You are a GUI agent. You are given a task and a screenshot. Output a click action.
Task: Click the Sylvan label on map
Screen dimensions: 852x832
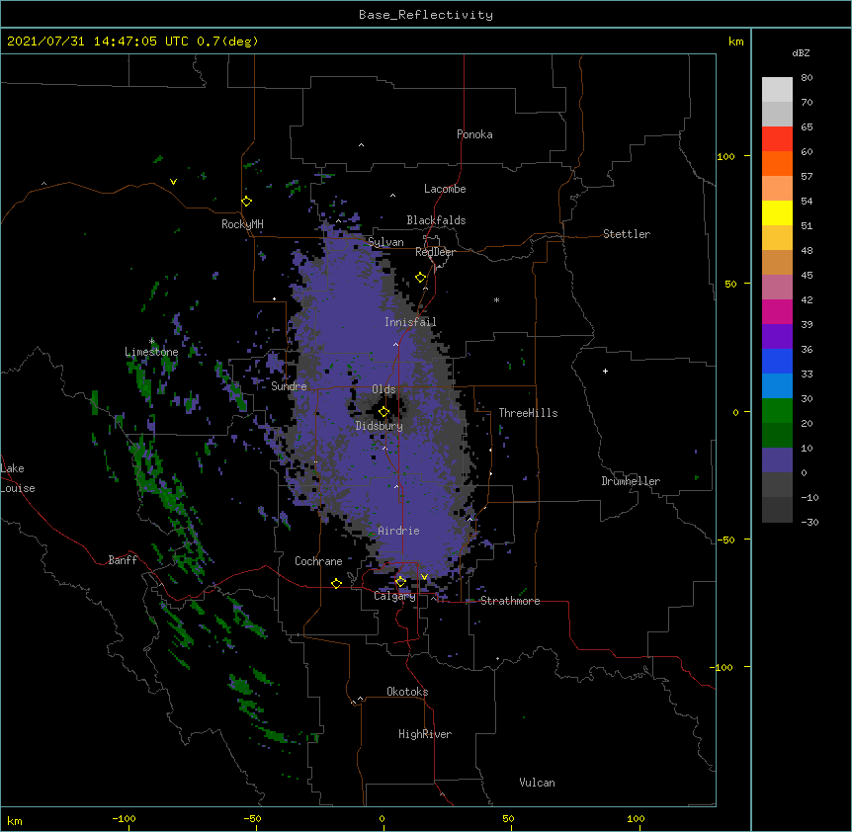(x=385, y=242)
